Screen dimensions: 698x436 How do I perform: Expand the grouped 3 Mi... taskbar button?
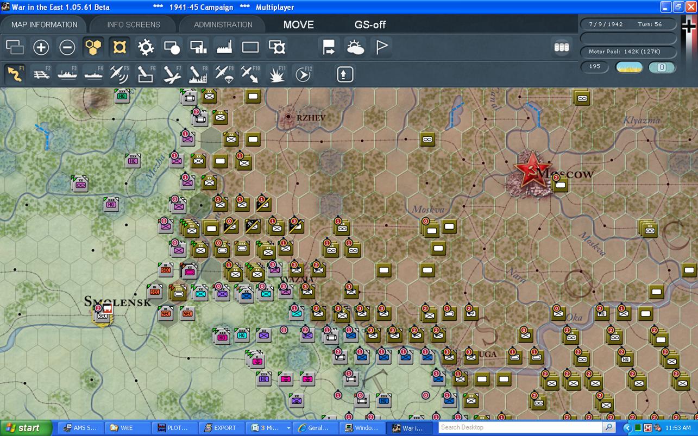(270, 428)
